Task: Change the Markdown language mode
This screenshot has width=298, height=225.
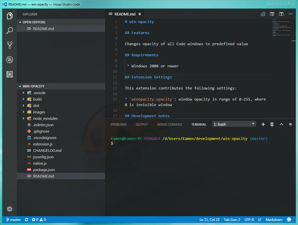Action: pyautogui.click(x=274, y=220)
